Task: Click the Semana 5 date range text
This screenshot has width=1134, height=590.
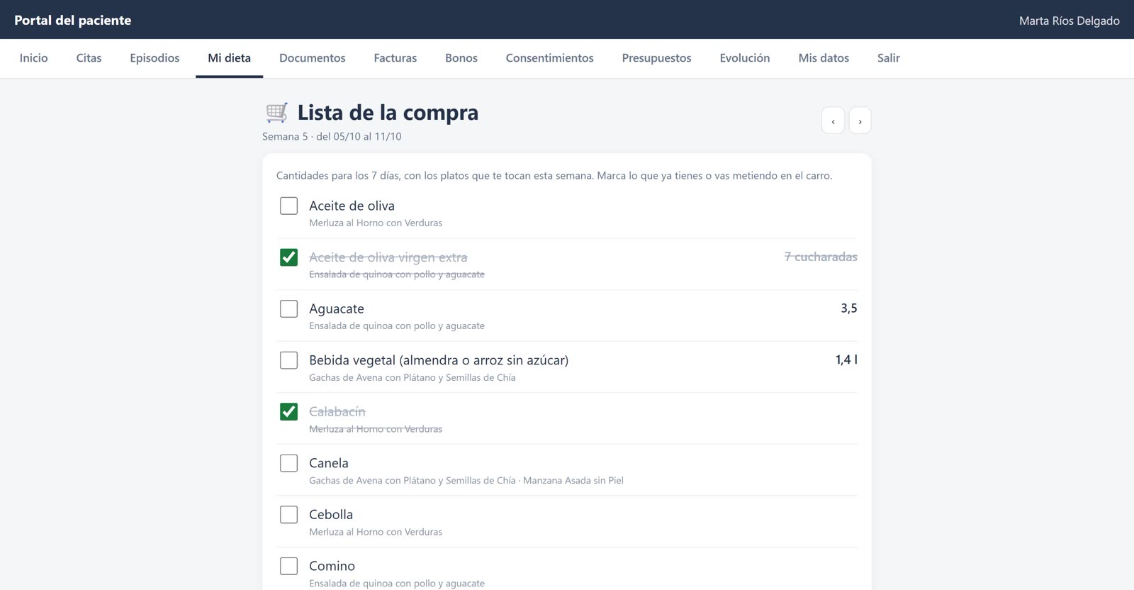Action: point(332,136)
